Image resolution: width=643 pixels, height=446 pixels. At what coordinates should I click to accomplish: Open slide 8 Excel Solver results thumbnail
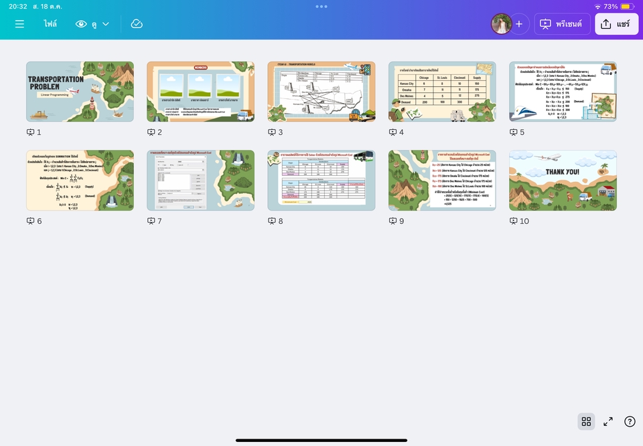pyautogui.click(x=321, y=180)
